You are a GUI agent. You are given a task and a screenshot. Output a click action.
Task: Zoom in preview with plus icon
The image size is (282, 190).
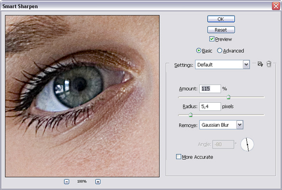coord(98,181)
